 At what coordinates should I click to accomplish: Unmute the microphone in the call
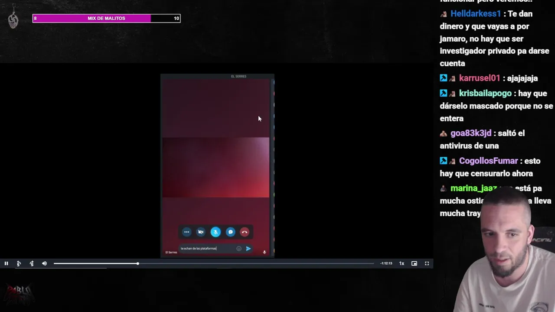tap(215, 232)
